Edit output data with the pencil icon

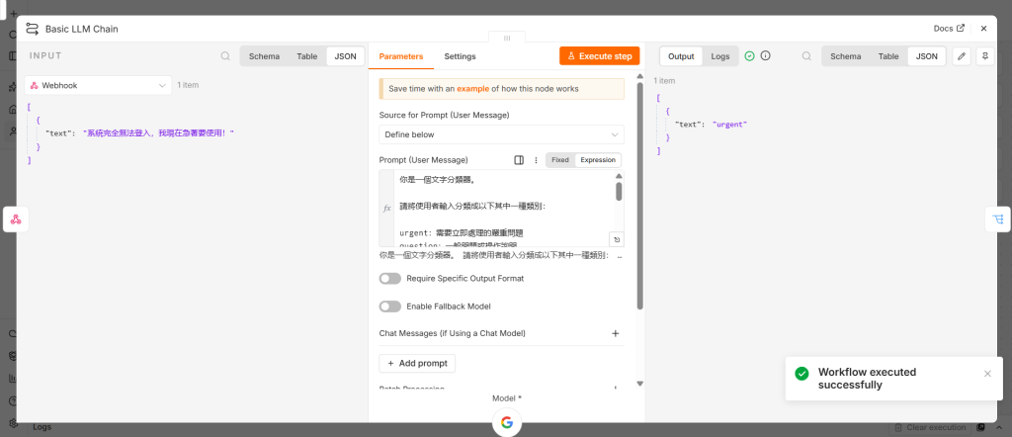(x=962, y=56)
